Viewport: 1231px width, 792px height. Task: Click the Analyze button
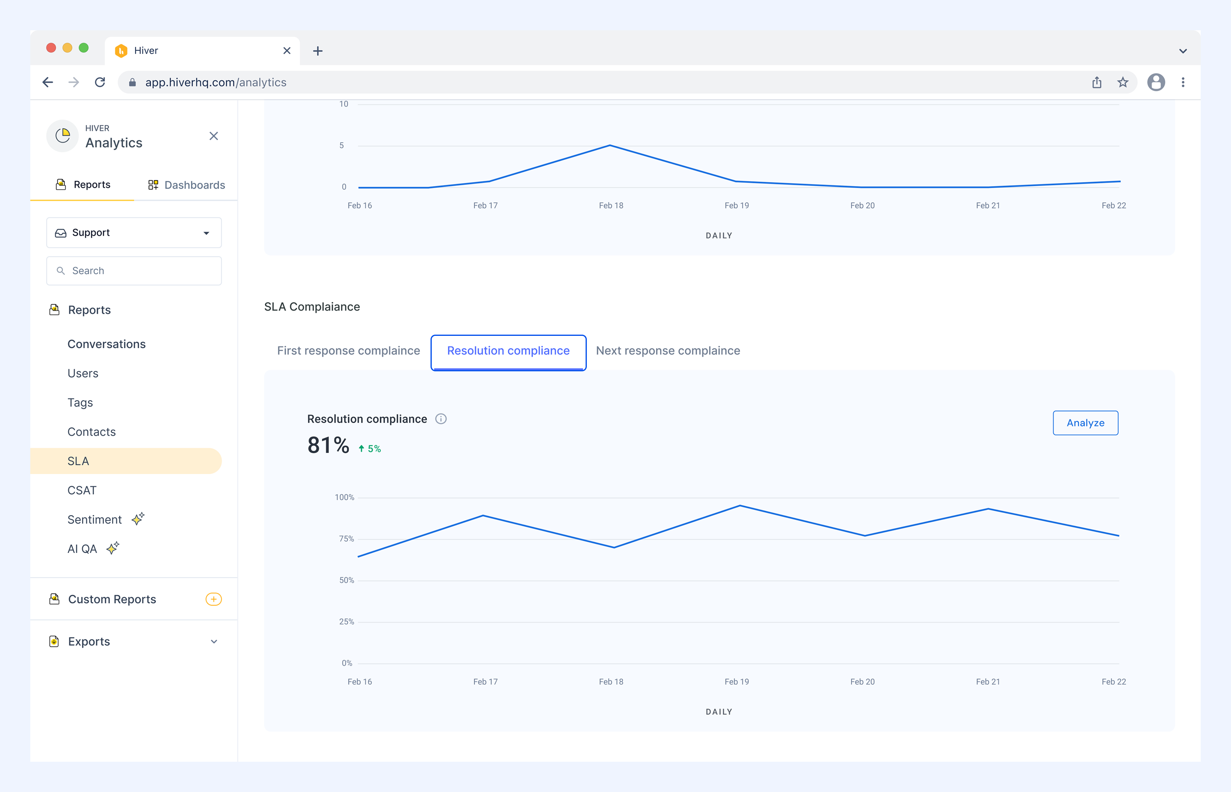[x=1085, y=423]
